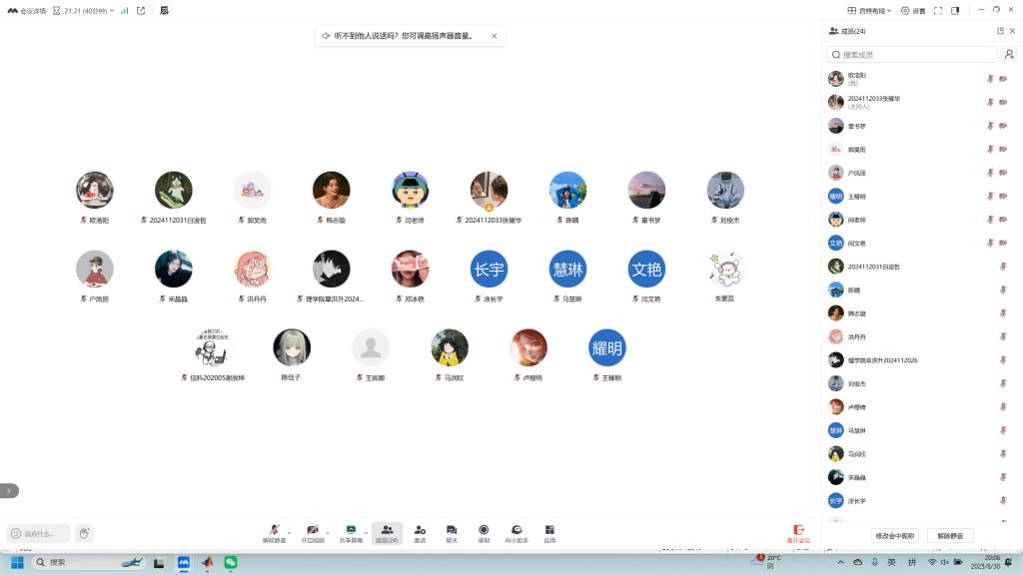Expand the meeting timer dropdown arrow
Viewport: 1023px width, 575px height.
click(x=112, y=10)
